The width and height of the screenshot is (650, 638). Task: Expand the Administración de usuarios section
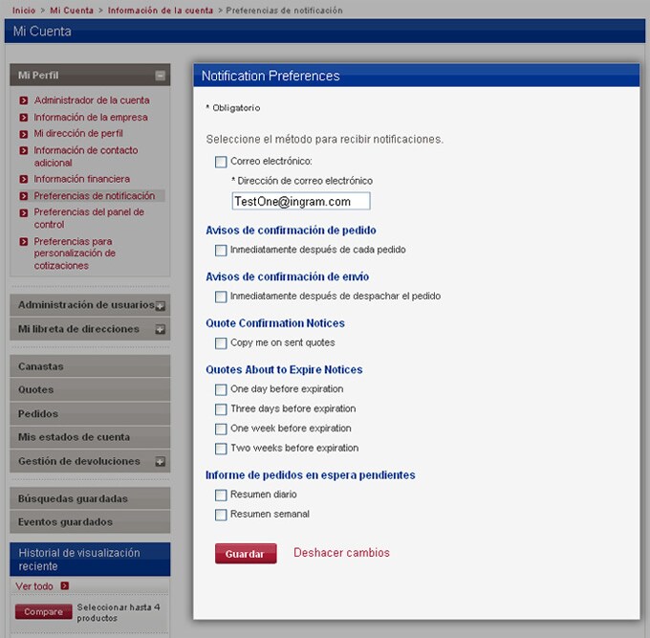tap(160, 306)
